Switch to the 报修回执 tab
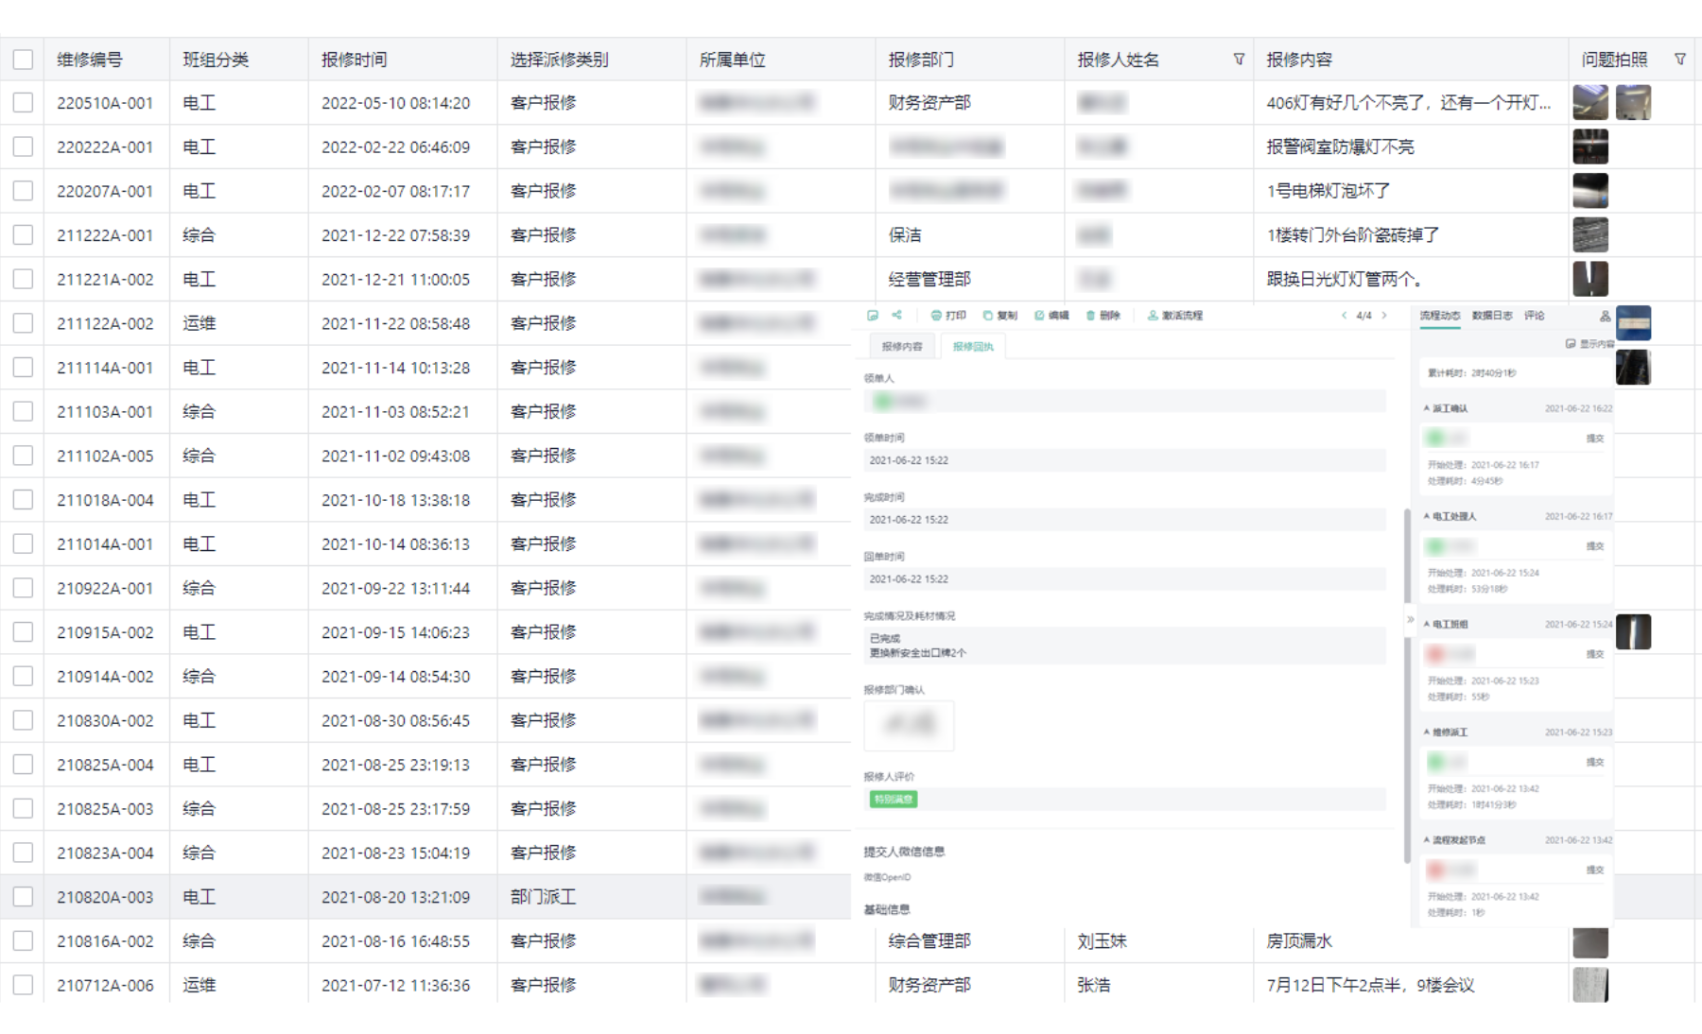Image resolution: width=1702 pixels, height=1034 pixels. 973,347
